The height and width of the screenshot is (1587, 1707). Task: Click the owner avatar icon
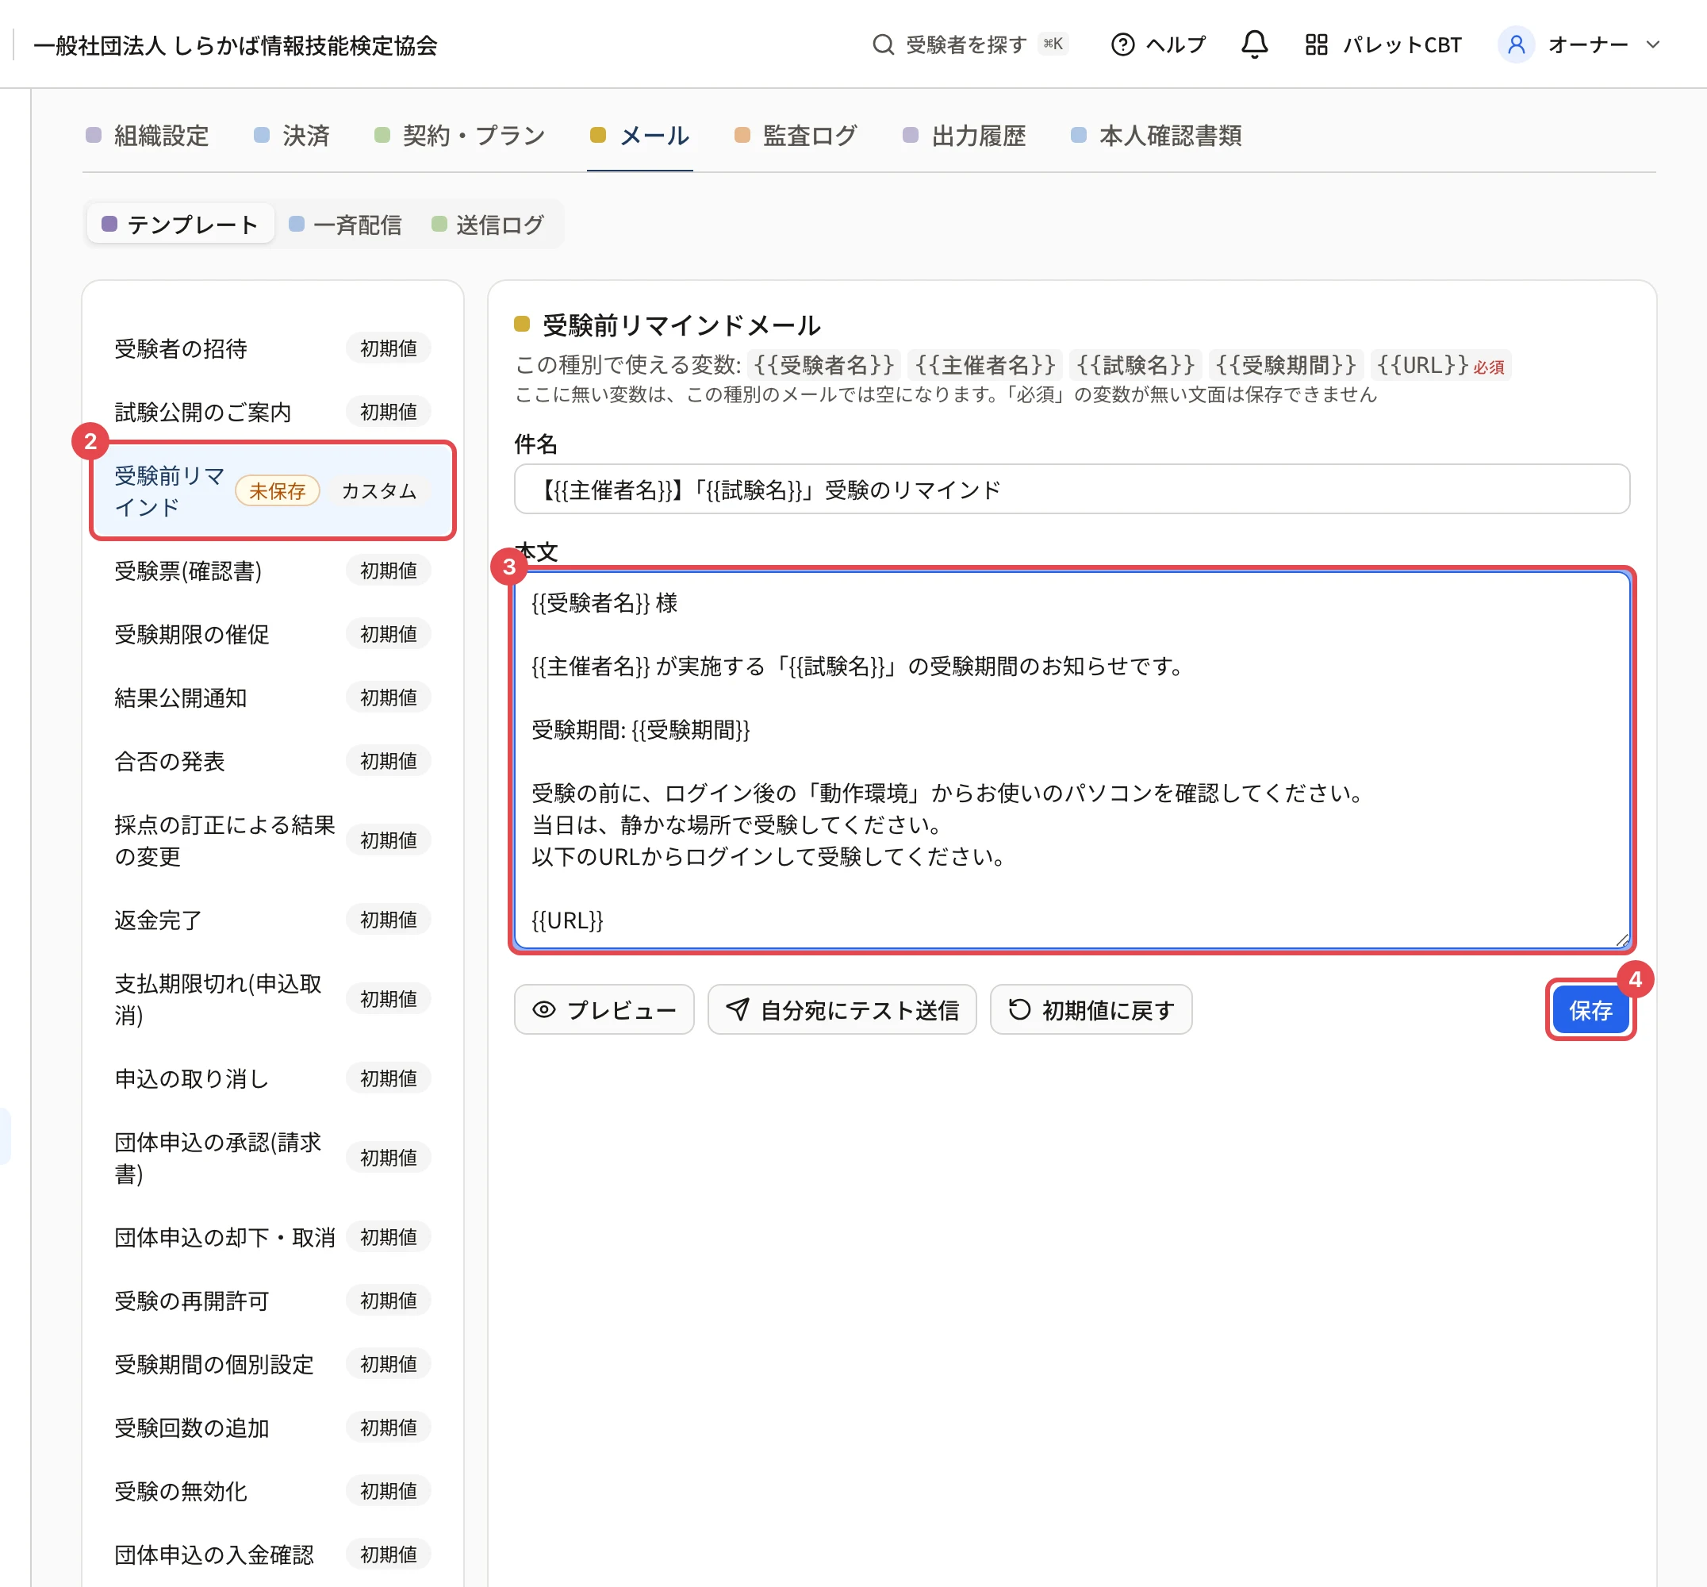(1516, 44)
